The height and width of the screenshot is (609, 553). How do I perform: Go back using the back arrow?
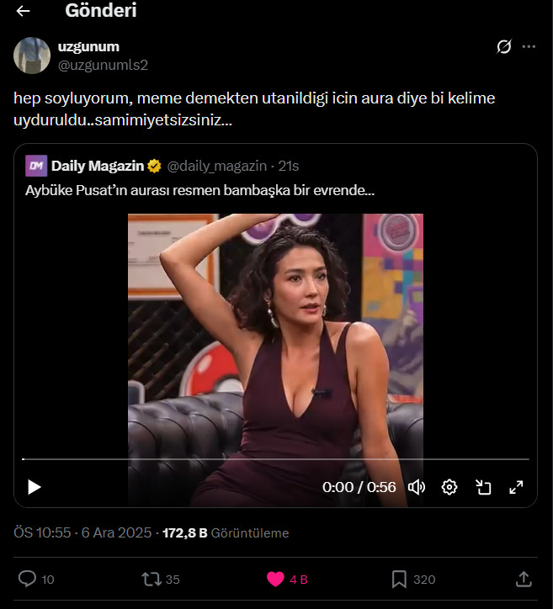23,11
